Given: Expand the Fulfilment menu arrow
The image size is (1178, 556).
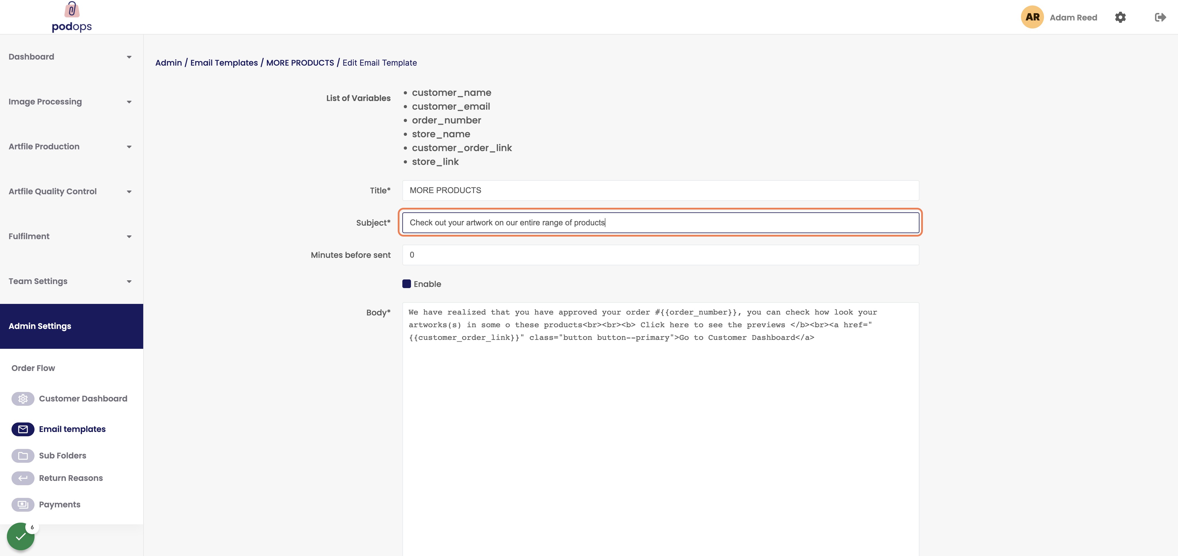Looking at the screenshot, I should click(129, 237).
